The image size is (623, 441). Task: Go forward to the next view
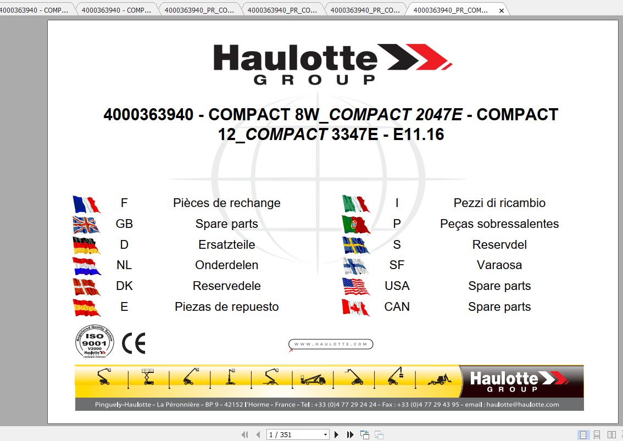click(379, 434)
